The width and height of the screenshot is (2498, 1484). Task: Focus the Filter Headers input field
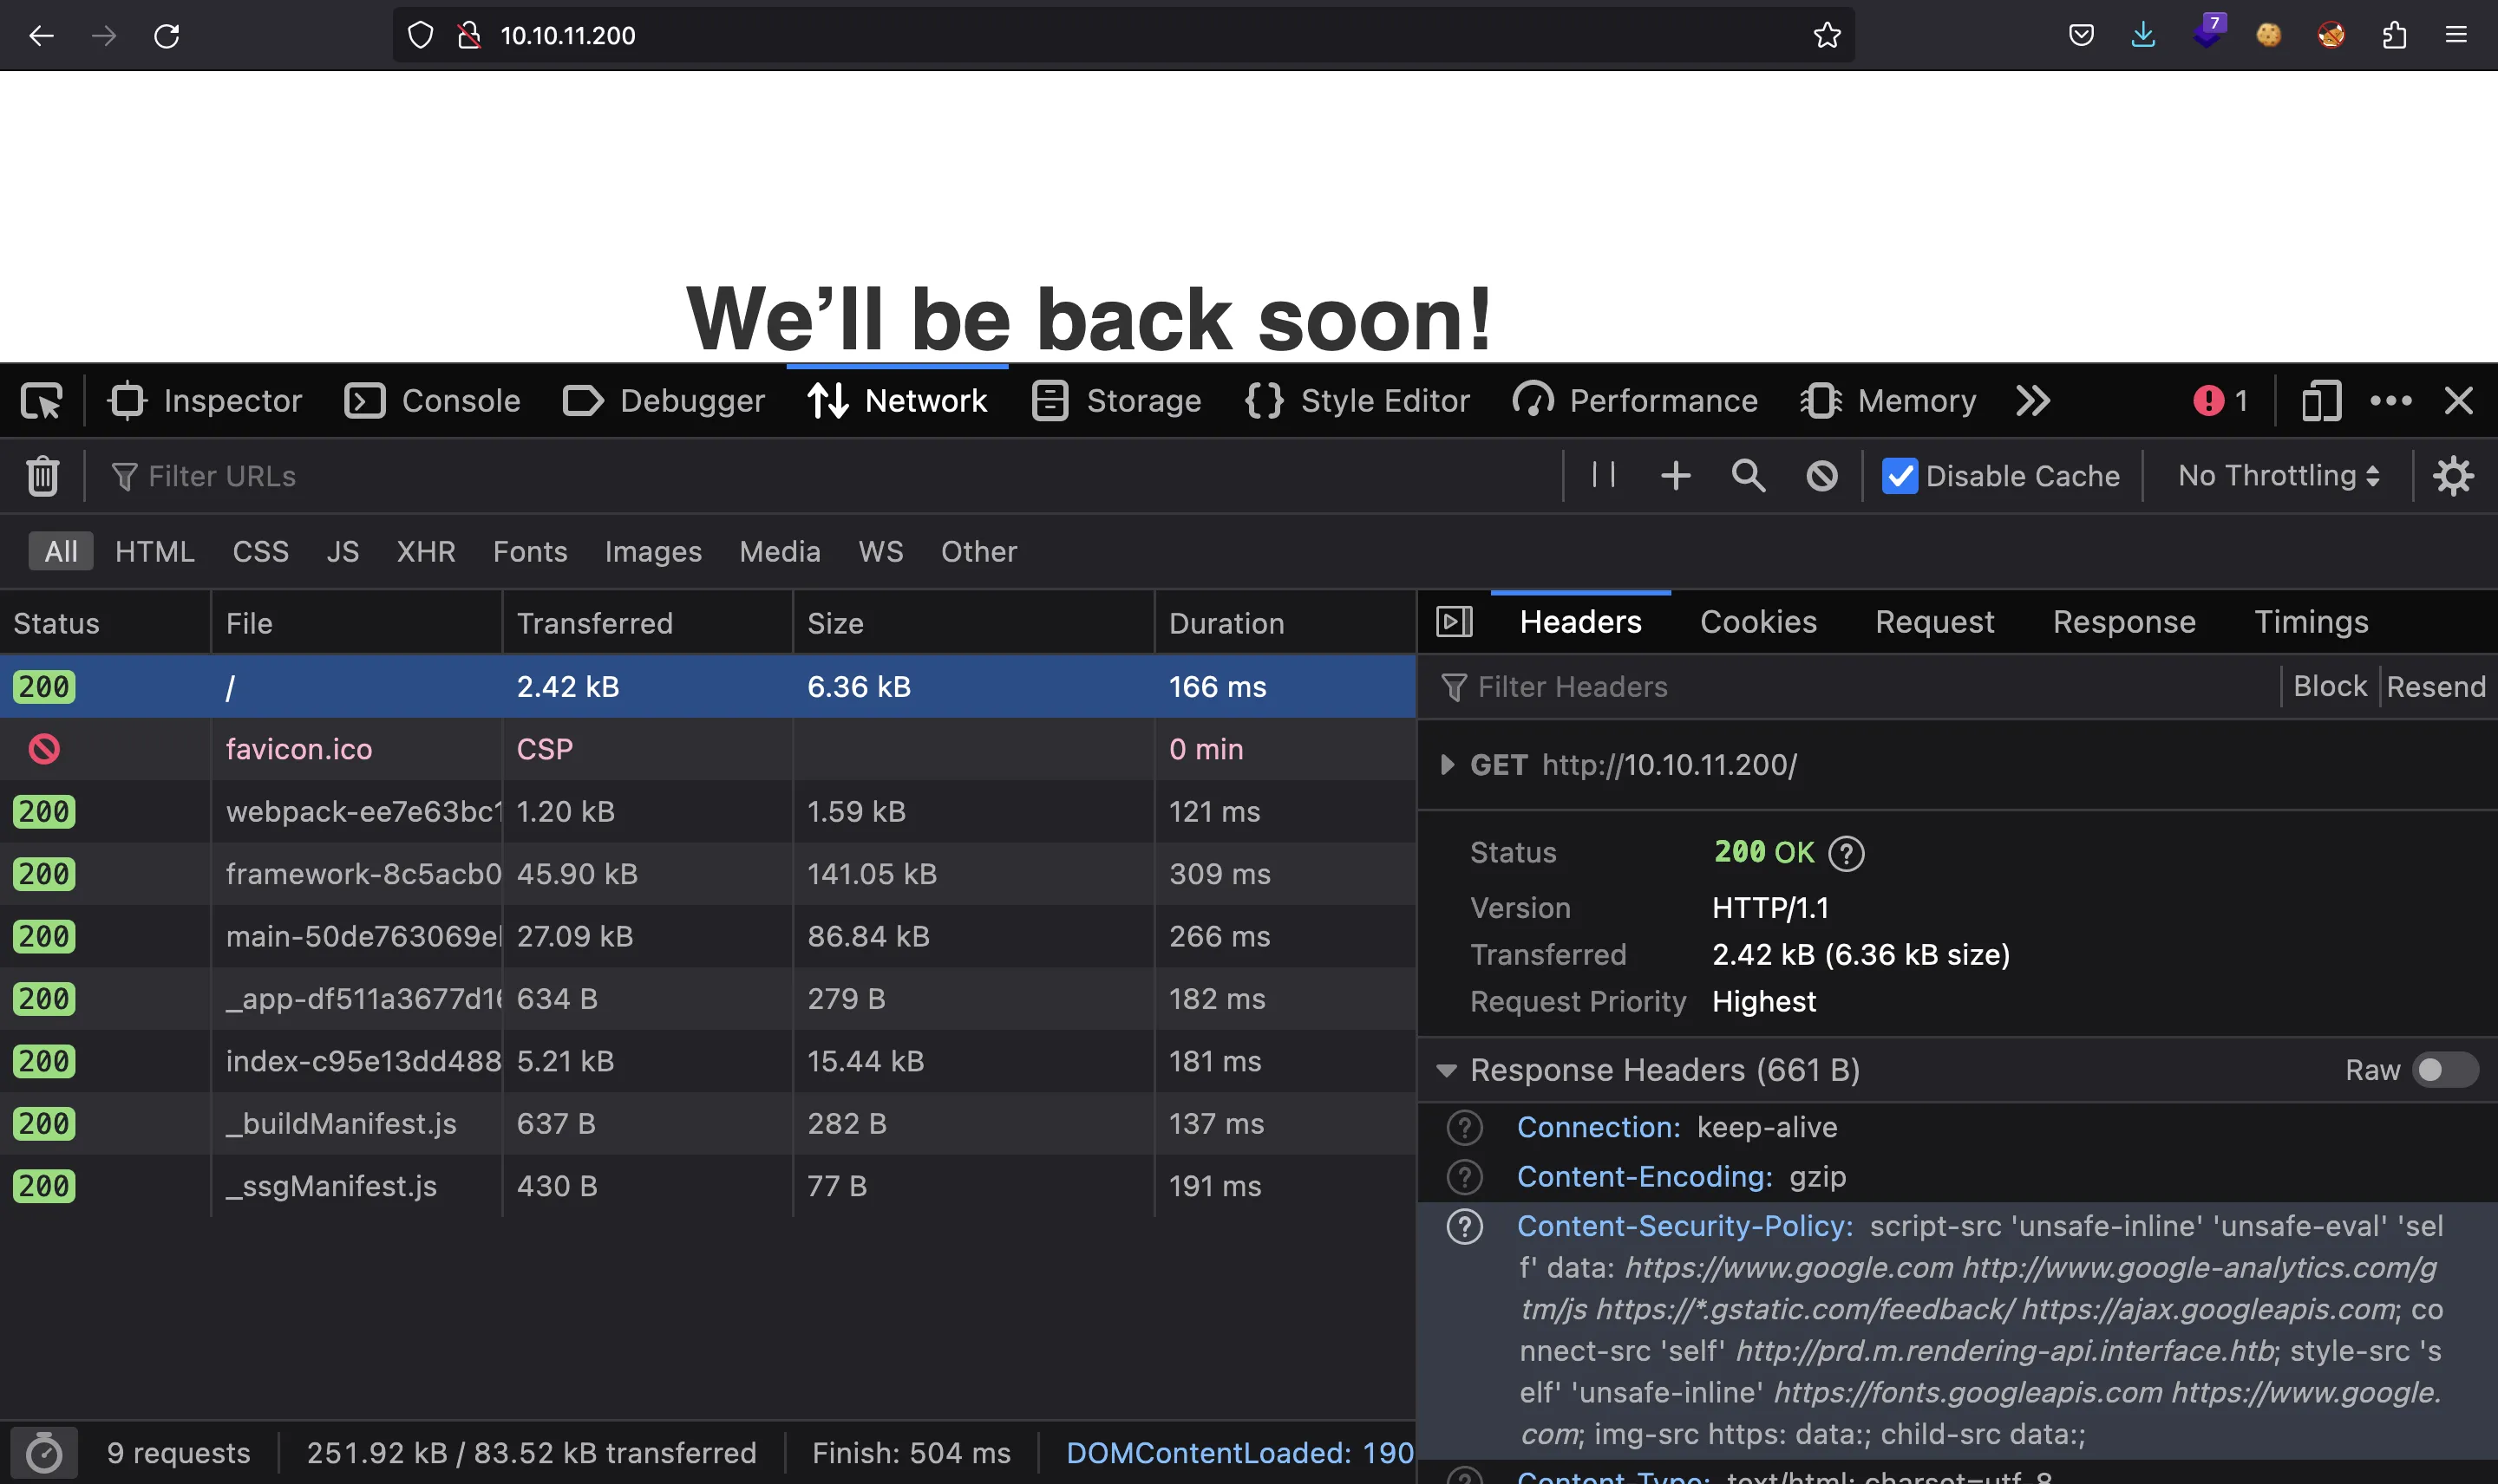coord(1856,687)
